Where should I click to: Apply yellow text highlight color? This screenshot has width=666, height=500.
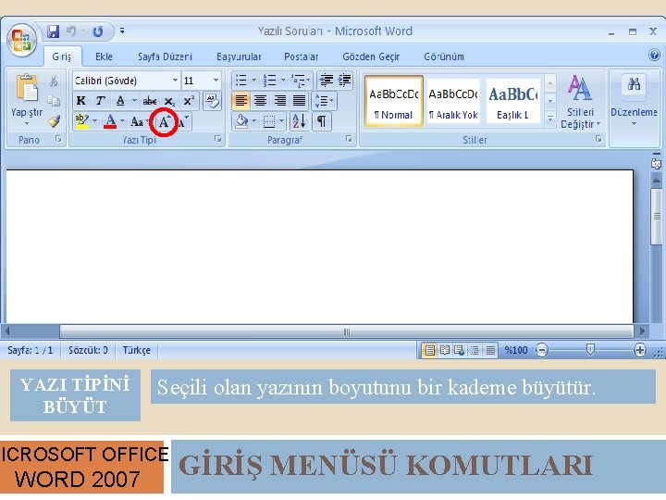coord(81,121)
